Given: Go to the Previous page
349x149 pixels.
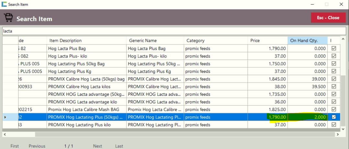Looking at the screenshot, I should (x=37, y=146).
